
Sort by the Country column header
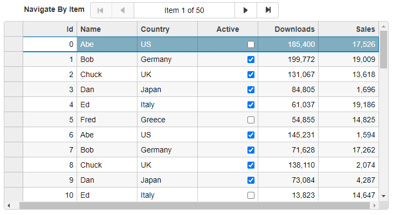168,29
